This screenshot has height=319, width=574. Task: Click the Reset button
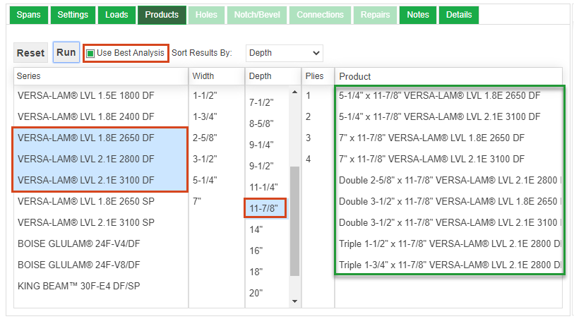pyautogui.click(x=31, y=53)
